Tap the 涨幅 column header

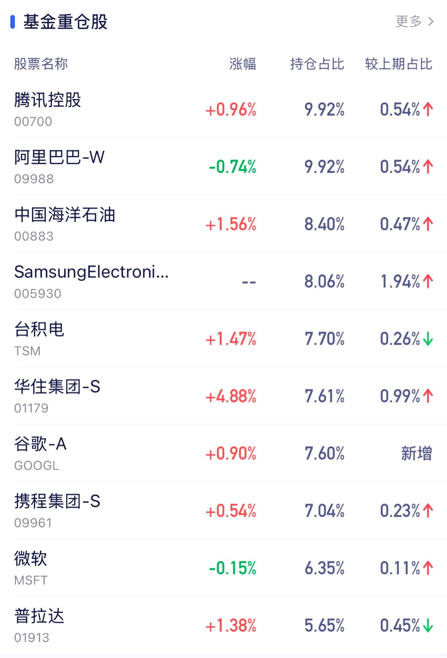(x=243, y=64)
